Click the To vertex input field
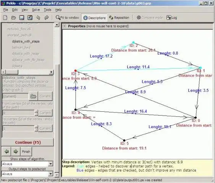215x183 pixels. [x=18, y=128]
